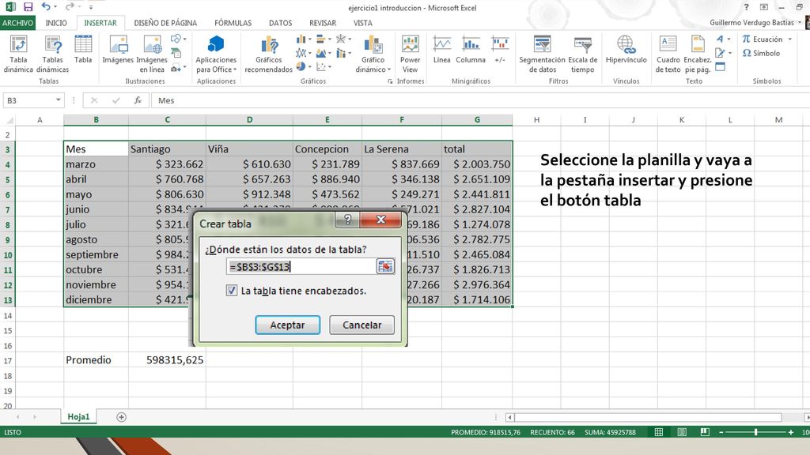
Task: Insert a Segmentación de datos slicer
Action: click(543, 55)
